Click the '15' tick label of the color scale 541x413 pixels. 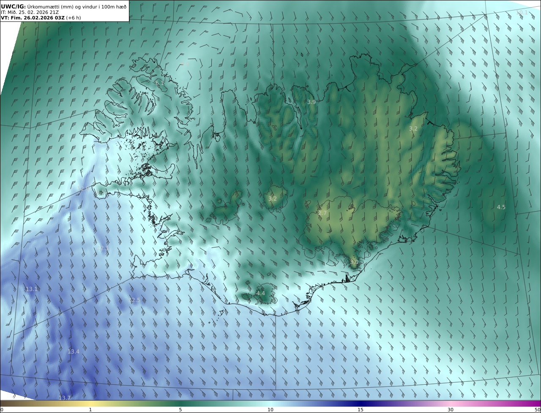[361, 410]
